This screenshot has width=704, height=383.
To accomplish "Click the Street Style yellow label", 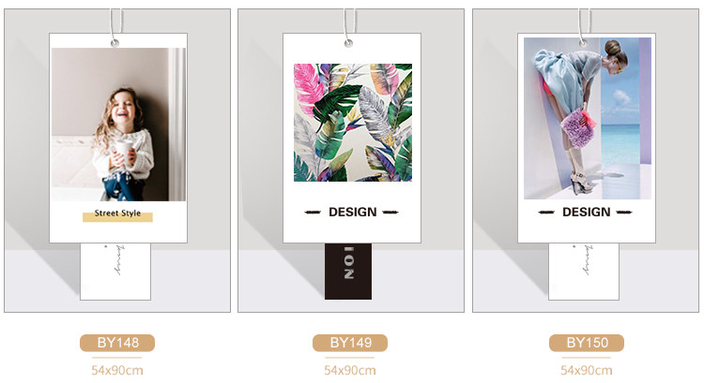I will coord(117,214).
